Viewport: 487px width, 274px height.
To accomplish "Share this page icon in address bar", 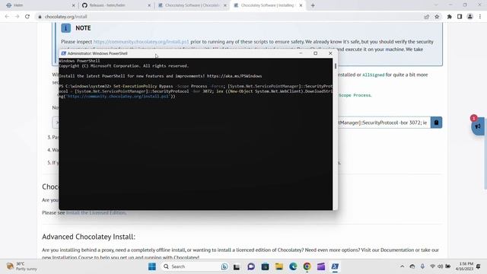I will click(427, 17).
